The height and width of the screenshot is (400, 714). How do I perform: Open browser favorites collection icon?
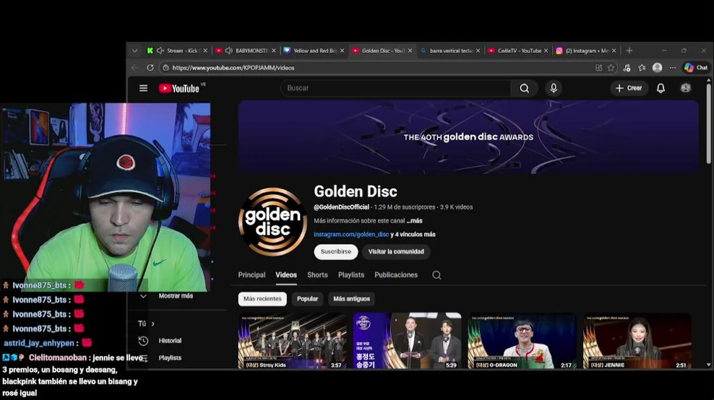coord(642,68)
